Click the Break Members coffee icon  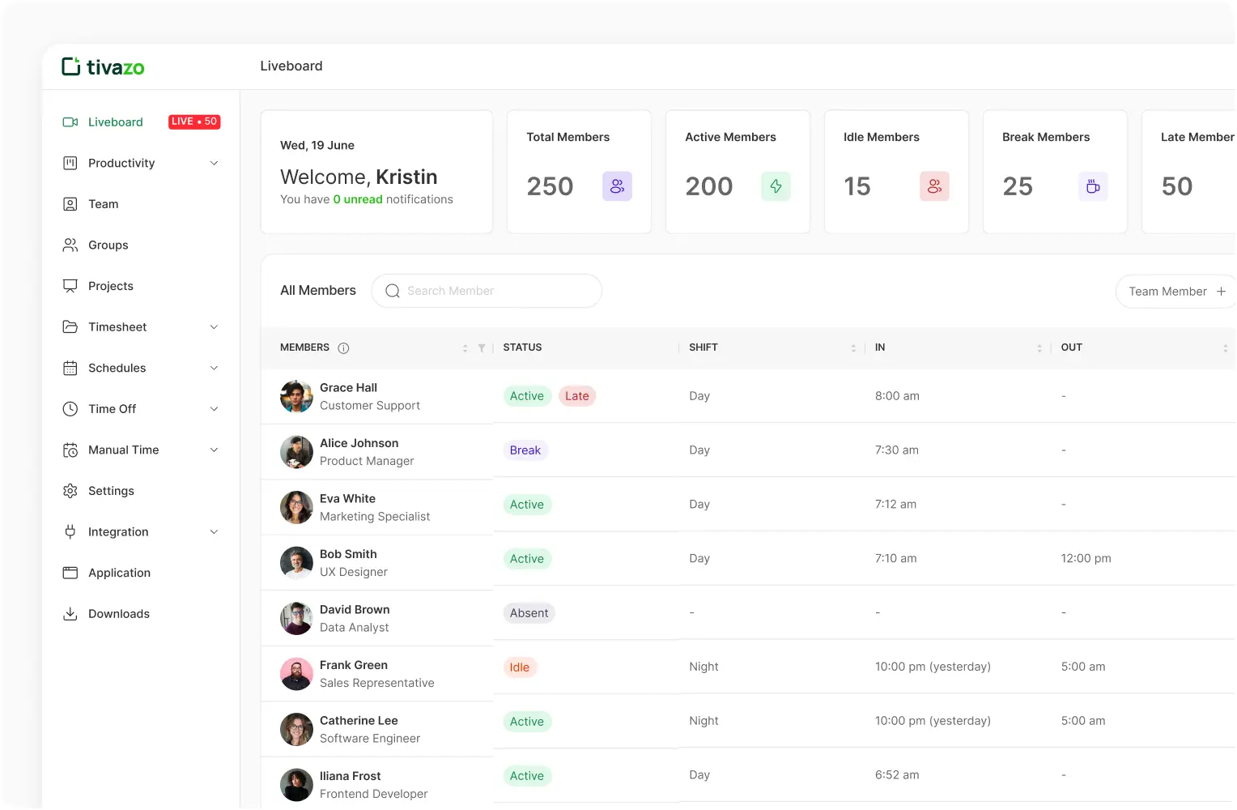click(1093, 186)
